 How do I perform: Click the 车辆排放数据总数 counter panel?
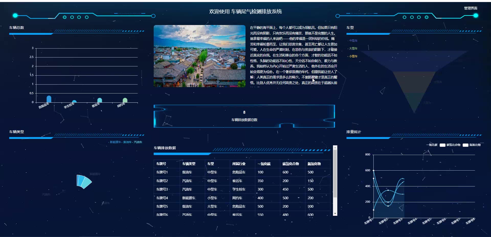pyautogui.click(x=244, y=116)
